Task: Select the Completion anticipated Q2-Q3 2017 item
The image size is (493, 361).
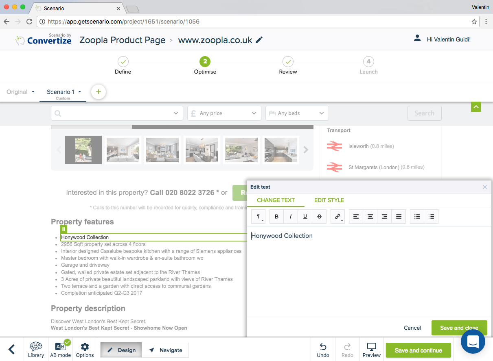Action: tap(101, 293)
